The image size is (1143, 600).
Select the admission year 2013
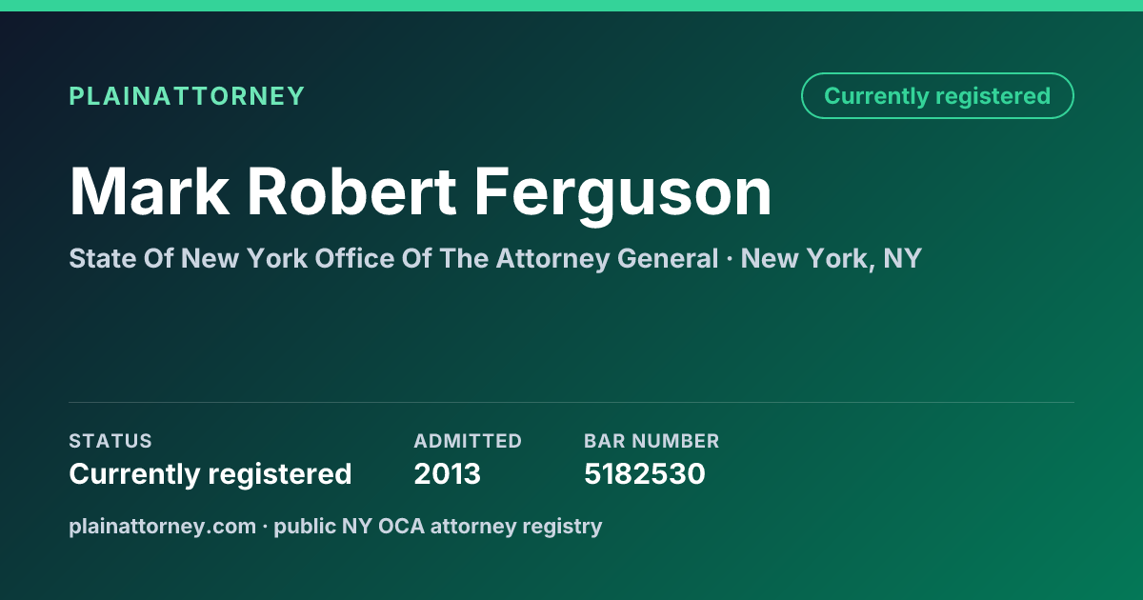point(448,473)
